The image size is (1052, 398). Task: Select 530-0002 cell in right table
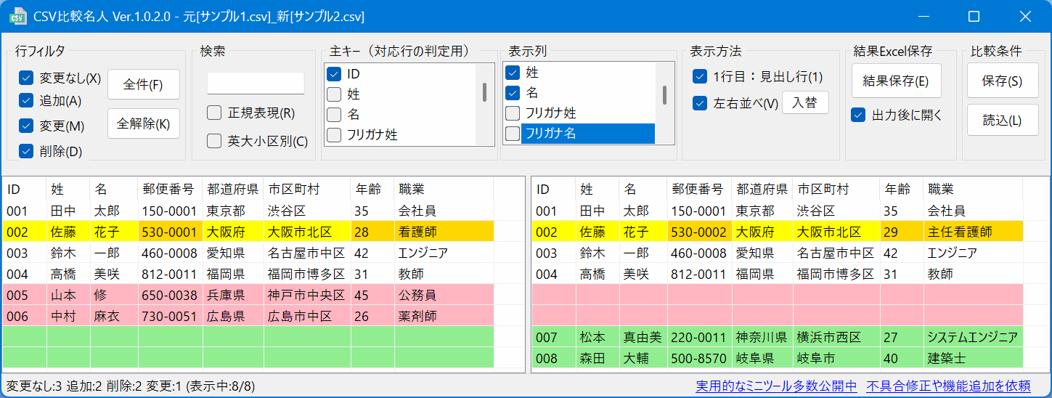tap(699, 232)
